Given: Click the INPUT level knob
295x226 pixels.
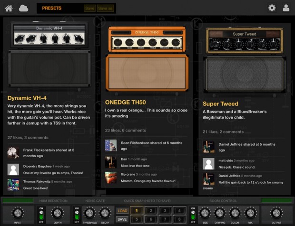Looking at the screenshot, I should click(x=18, y=213).
